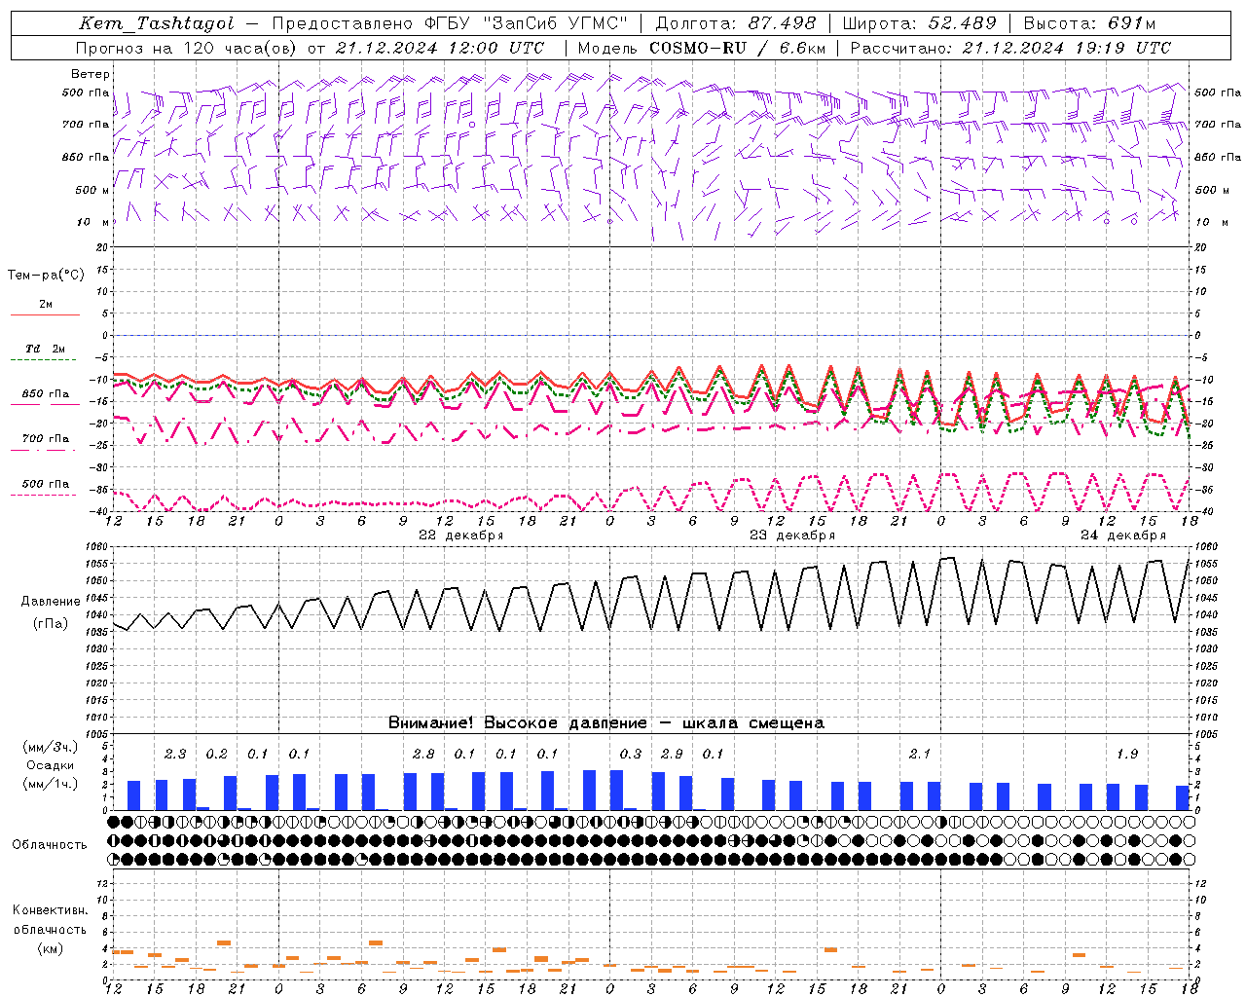1246x997 pixels.
Task: Click the model label COSMO-RU / 6.6км
Action: (x=738, y=48)
